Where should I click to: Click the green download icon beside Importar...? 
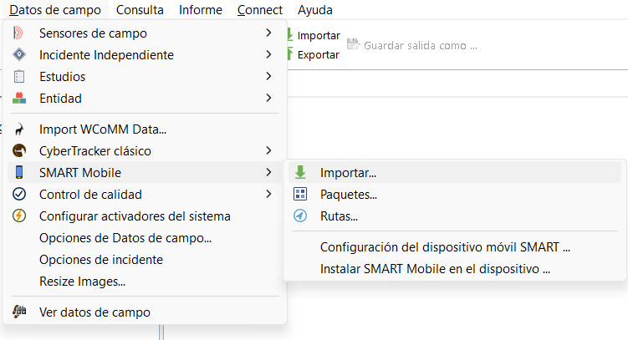tap(300, 174)
